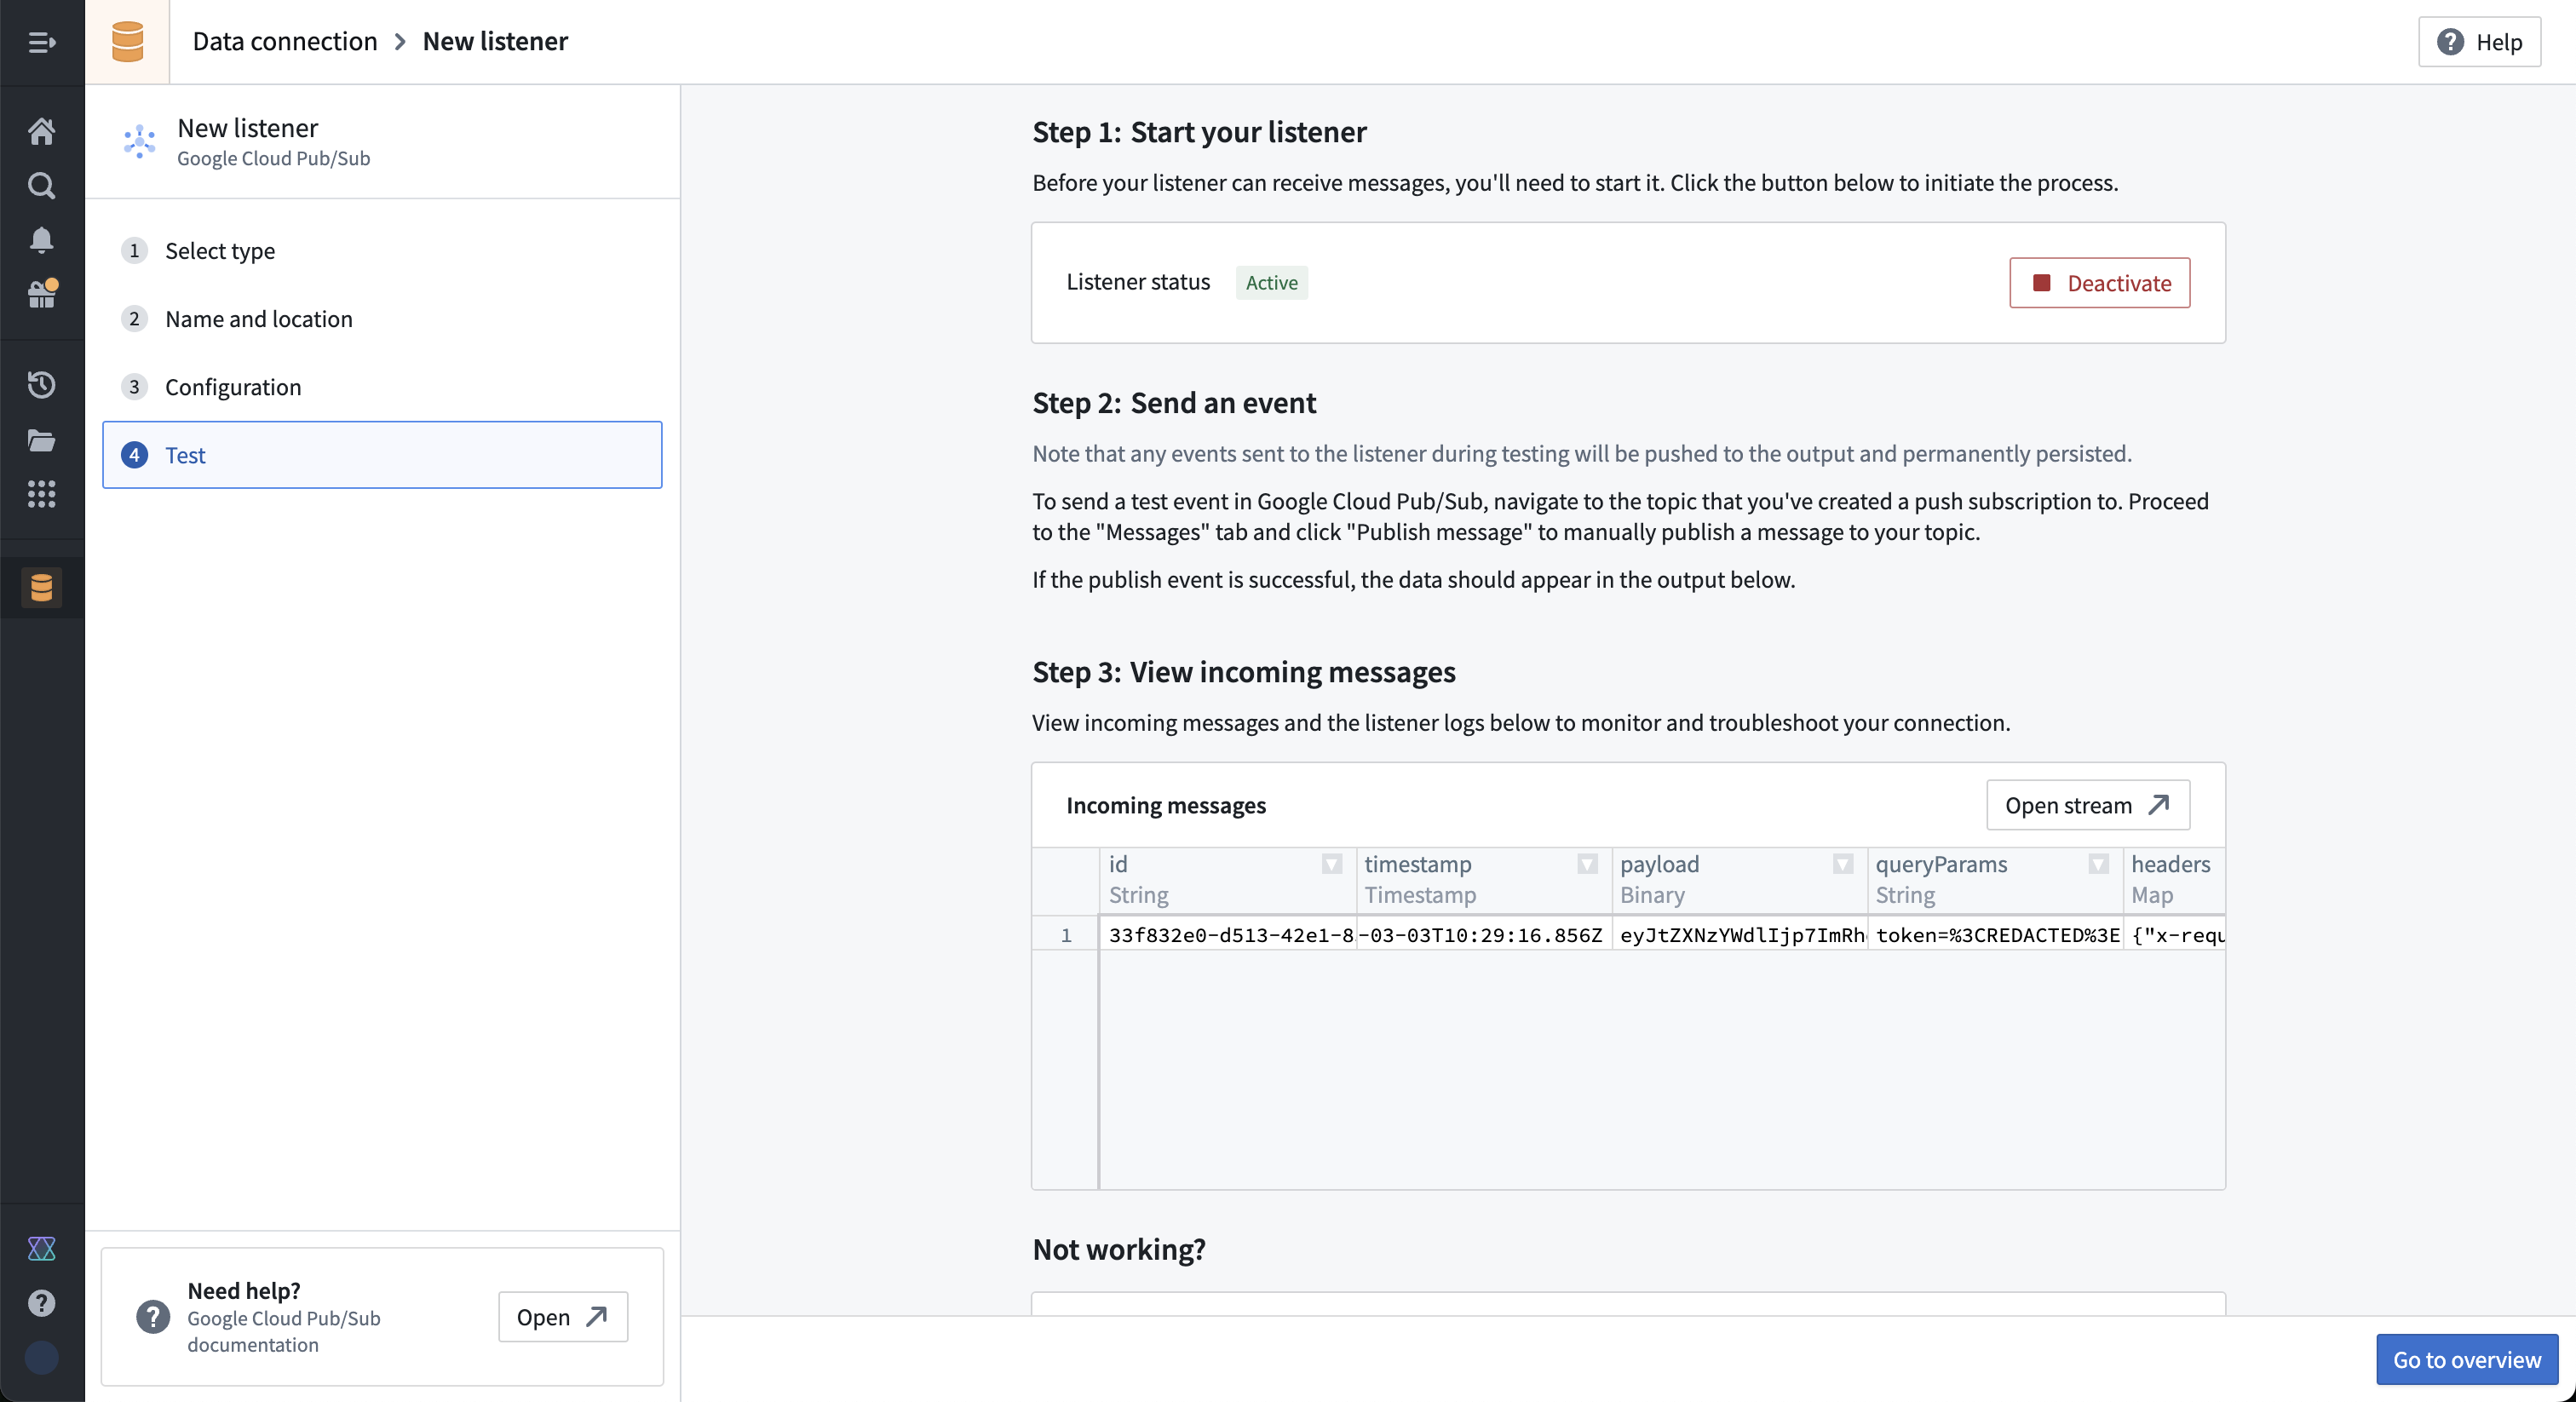Select the first incoming message row id cell
Viewport: 2576px width, 1402px height.
1229,935
